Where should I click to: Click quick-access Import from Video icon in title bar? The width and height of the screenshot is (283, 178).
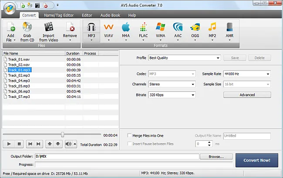(x=37, y=6)
